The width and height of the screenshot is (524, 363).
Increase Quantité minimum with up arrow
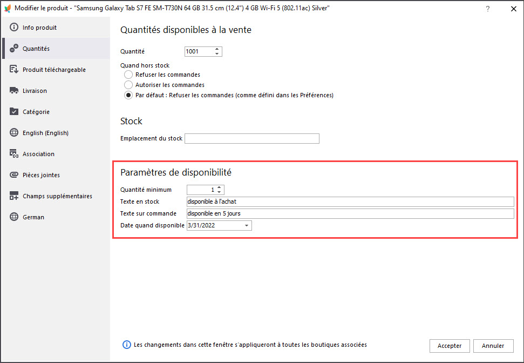[x=219, y=187]
